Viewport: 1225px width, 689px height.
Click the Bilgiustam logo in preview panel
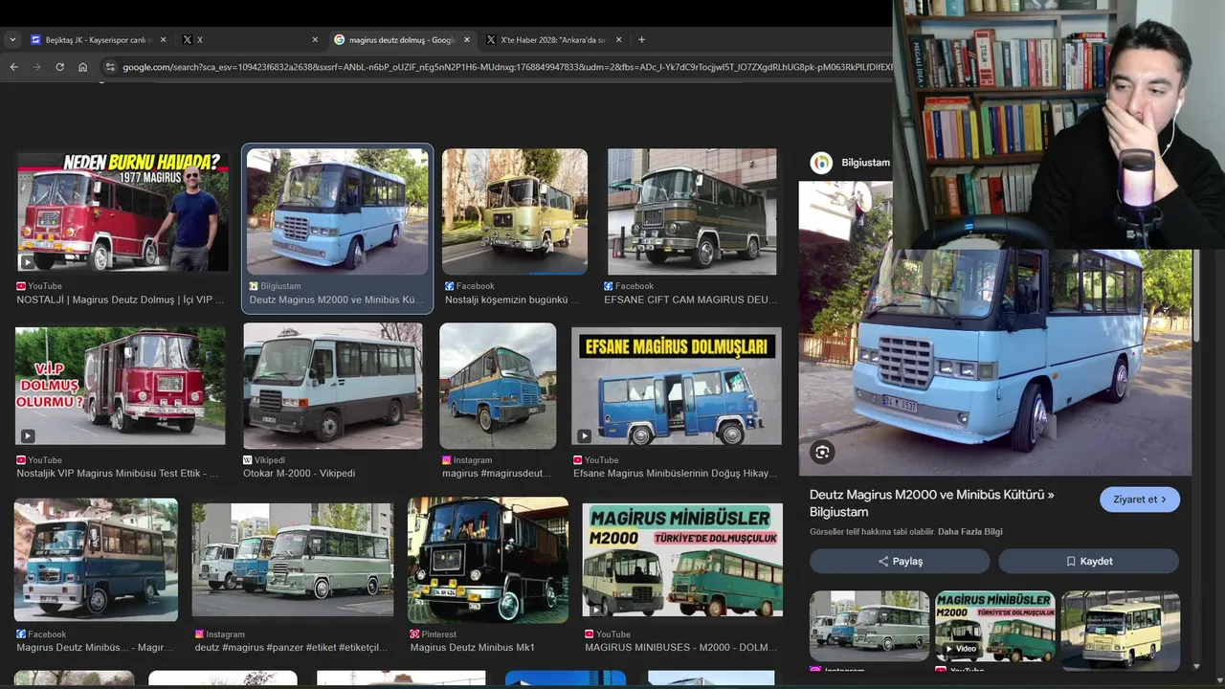click(821, 163)
